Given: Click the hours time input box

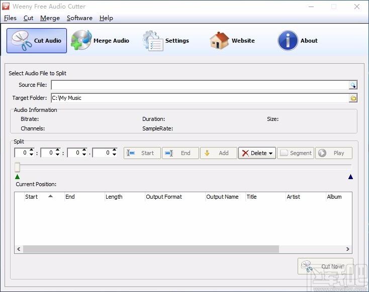Looking at the screenshot, I should click(22, 153).
